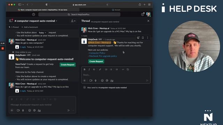
Task: Open Safari sidebar dropdown chevron
Action: (23, 5)
